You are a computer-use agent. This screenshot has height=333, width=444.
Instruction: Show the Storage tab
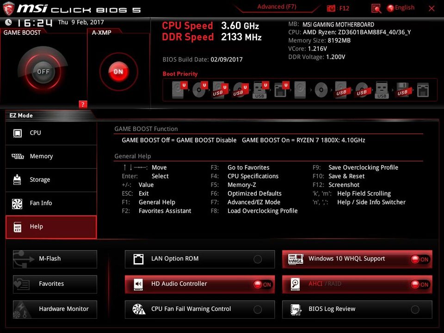pos(51,180)
